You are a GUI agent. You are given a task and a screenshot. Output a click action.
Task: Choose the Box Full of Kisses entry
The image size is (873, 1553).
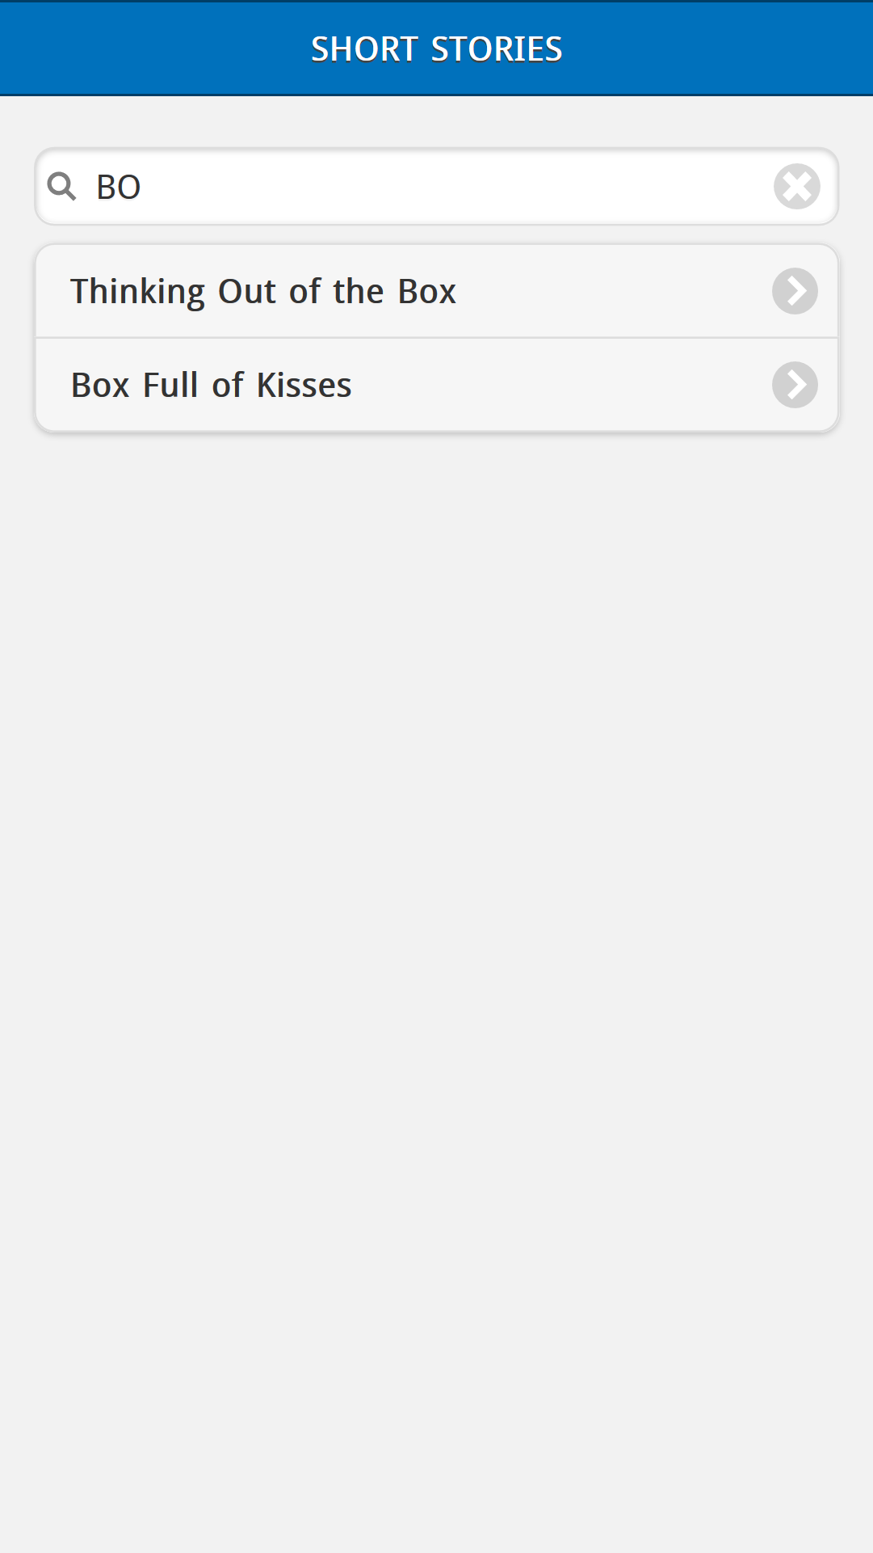tap(212, 385)
